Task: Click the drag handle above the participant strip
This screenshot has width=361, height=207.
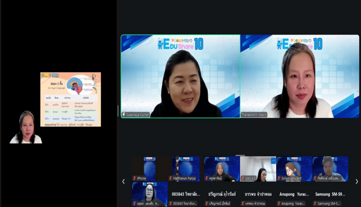Action: click(240, 155)
